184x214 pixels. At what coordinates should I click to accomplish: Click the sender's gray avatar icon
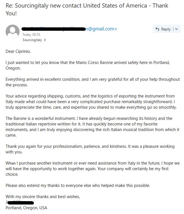pyautogui.click(x=13, y=32)
